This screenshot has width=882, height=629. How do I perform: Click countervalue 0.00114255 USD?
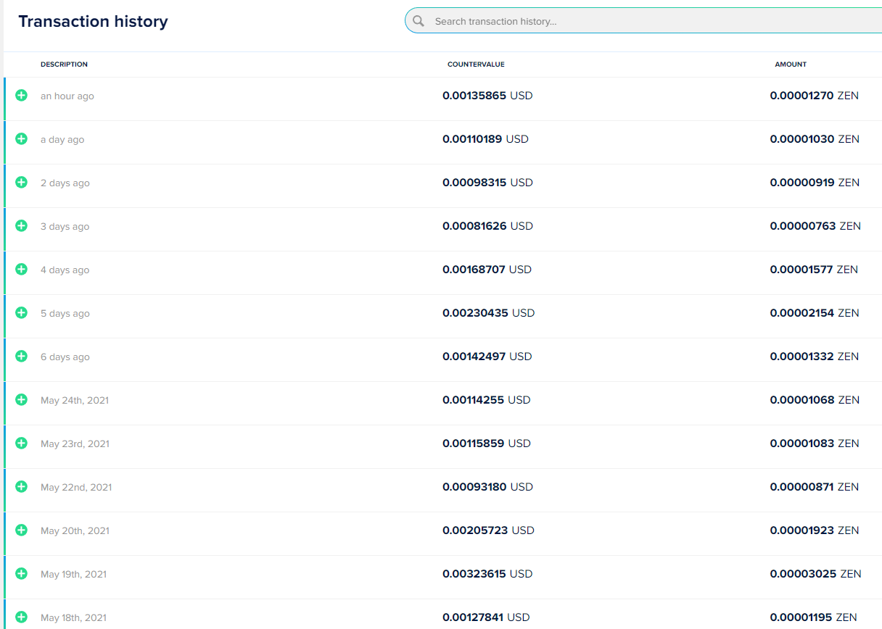coord(487,399)
